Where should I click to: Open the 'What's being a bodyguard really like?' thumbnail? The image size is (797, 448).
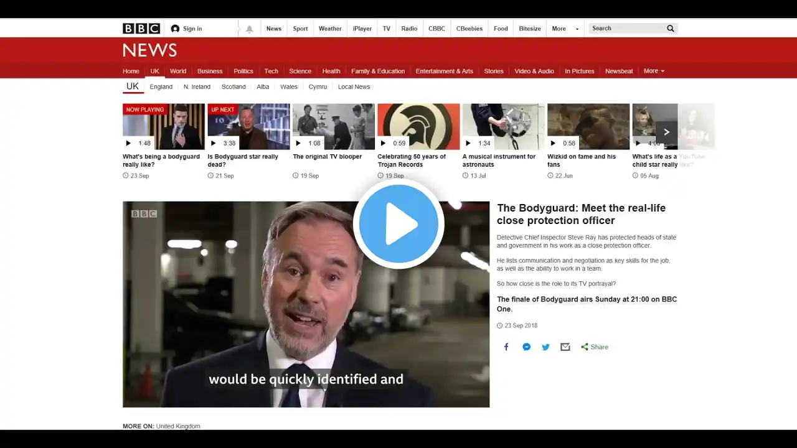point(164,126)
